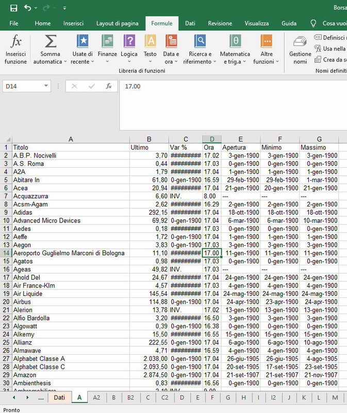The height and width of the screenshot is (413, 347).
Task: Open Altre funzioni menu
Action: [266, 50]
